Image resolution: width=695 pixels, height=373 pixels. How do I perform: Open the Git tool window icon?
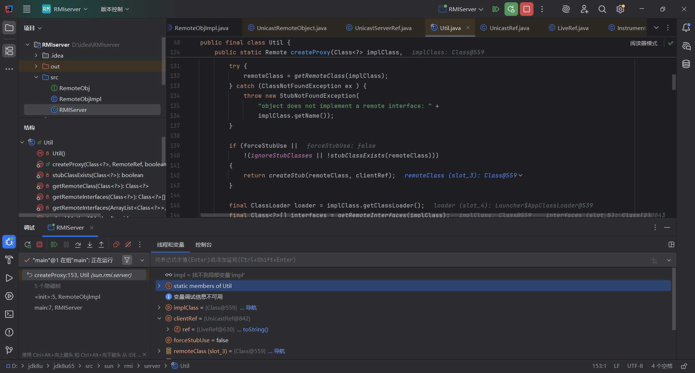[9, 350]
